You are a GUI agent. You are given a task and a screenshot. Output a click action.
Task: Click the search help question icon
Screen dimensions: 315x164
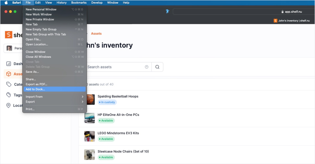coord(147,67)
